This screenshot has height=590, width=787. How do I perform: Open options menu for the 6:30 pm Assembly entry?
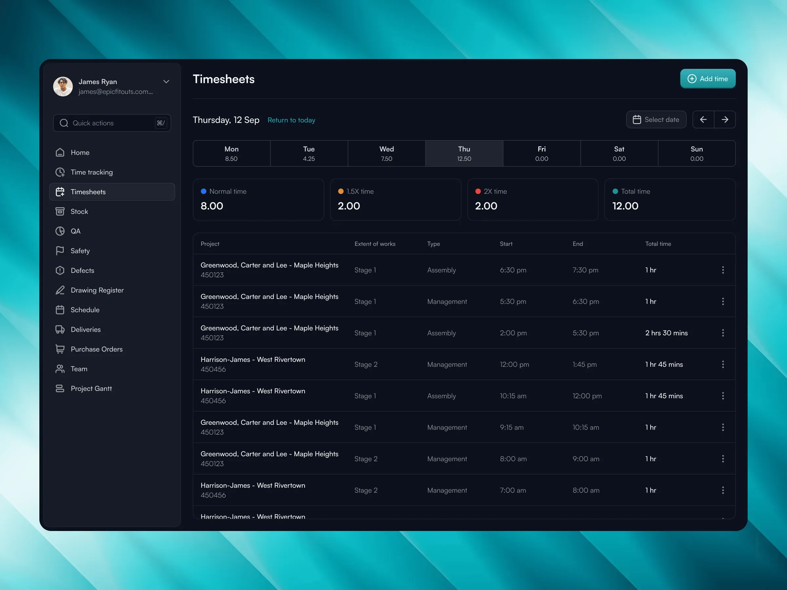point(723,270)
